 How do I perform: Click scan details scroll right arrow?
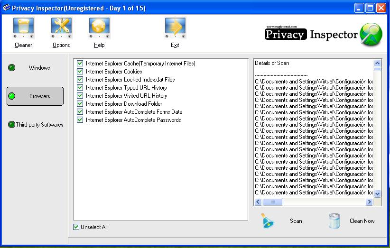click(369, 202)
